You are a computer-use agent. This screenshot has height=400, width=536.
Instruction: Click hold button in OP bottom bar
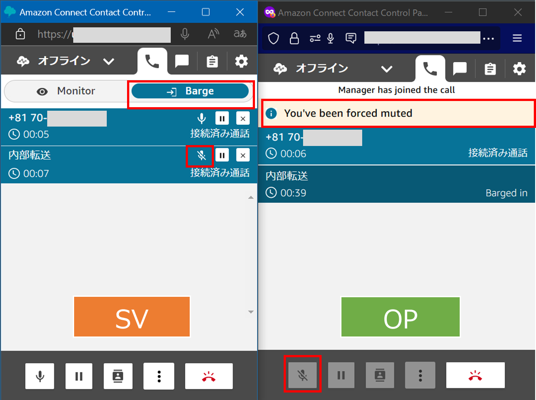pyautogui.click(x=341, y=375)
